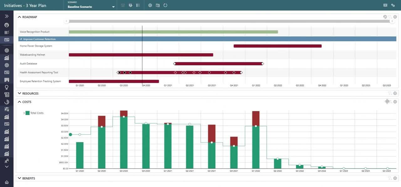
Task: Click the refresh icon in top toolbar
Action: click(x=165, y=5)
